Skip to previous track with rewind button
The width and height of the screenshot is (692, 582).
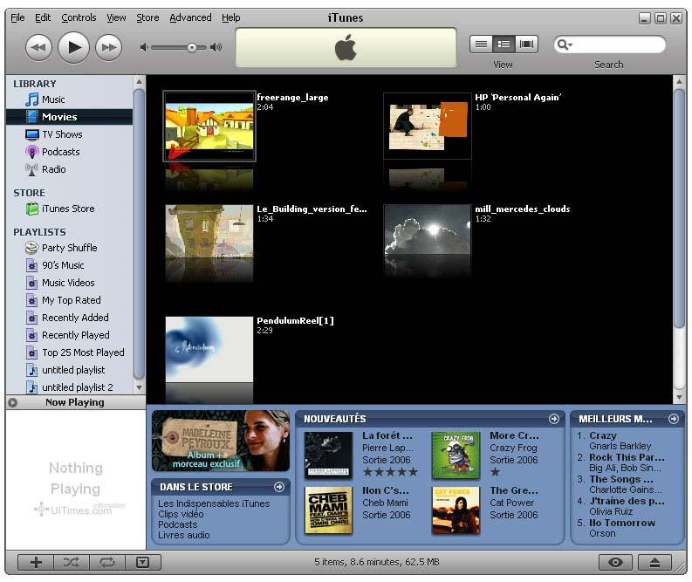tap(38, 47)
